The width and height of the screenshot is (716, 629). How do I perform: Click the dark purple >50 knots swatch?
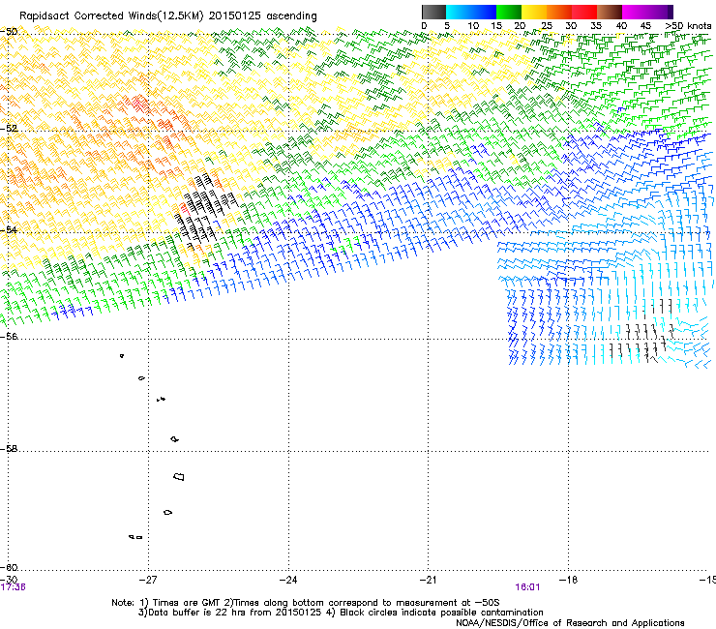coord(670,12)
